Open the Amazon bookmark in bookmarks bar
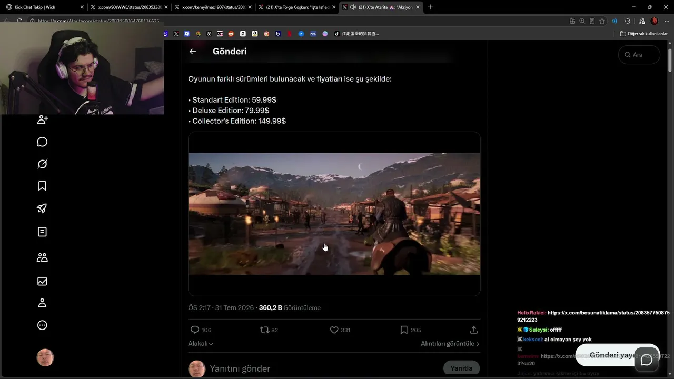The height and width of the screenshot is (379, 674). tap(255, 34)
